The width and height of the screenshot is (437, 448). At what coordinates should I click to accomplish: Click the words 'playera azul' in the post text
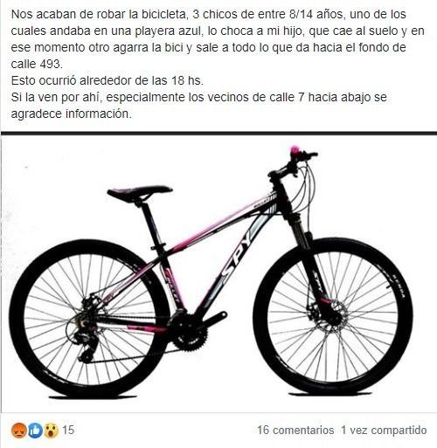click(x=169, y=31)
